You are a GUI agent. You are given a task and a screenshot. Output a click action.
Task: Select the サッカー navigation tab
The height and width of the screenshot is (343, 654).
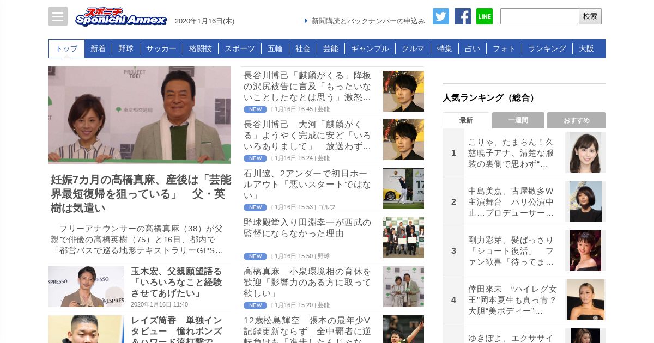pos(161,48)
